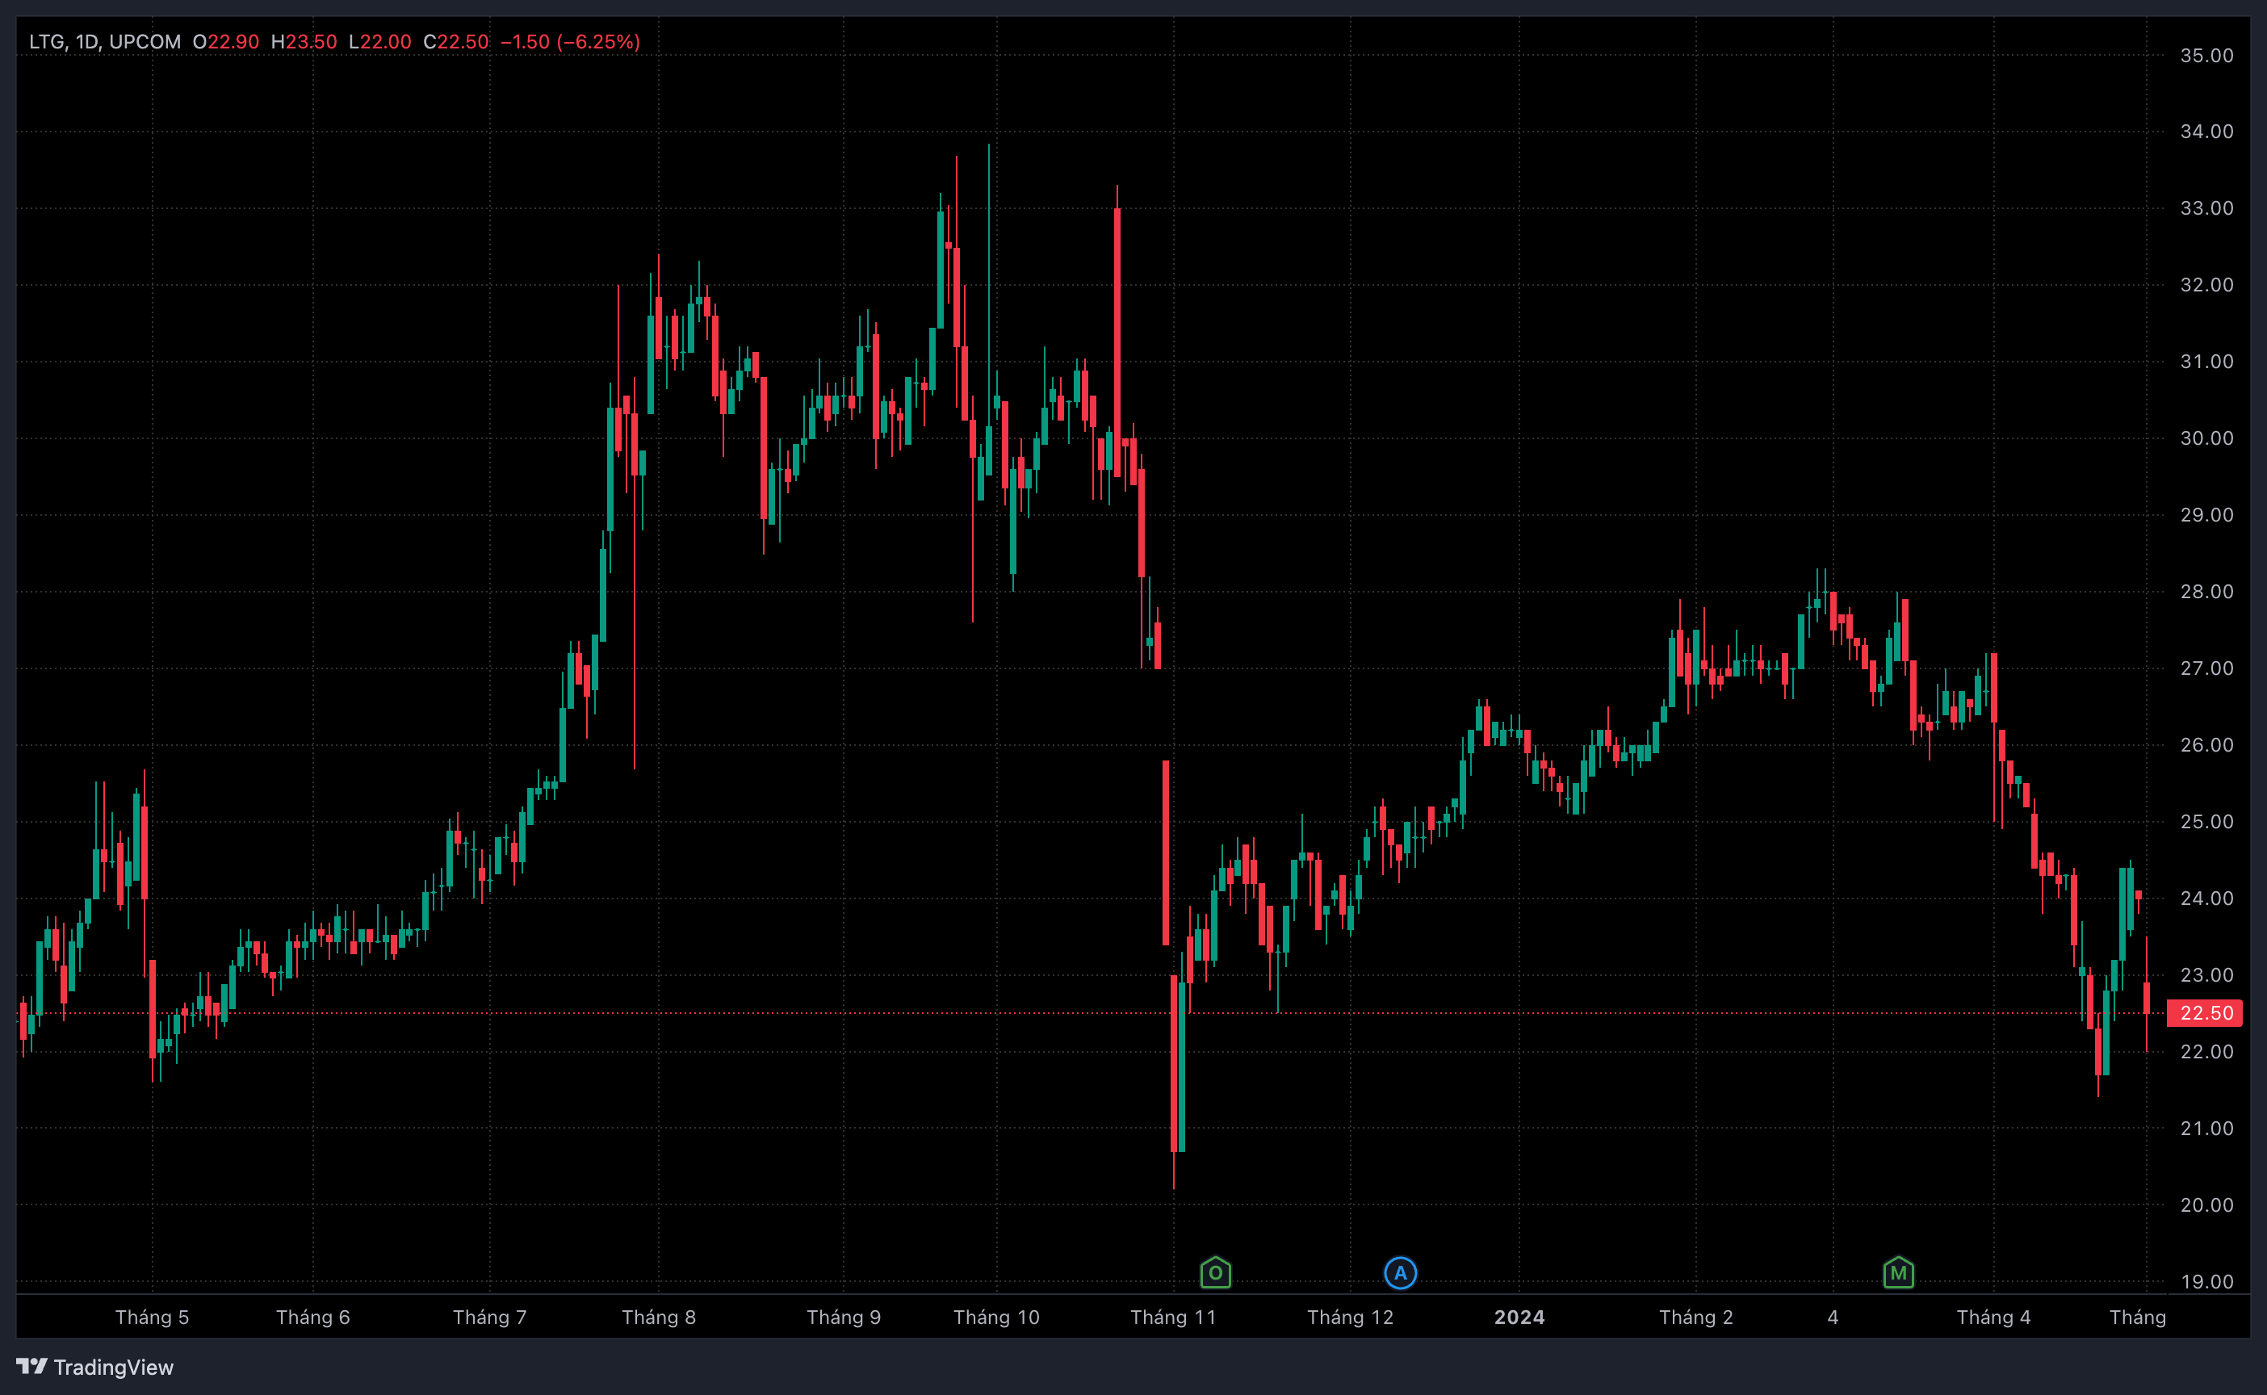Image resolution: width=2267 pixels, height=1395 pixels.
Task: Click the Tháng 10 time axis label
Action: (x=996, y=1317)
